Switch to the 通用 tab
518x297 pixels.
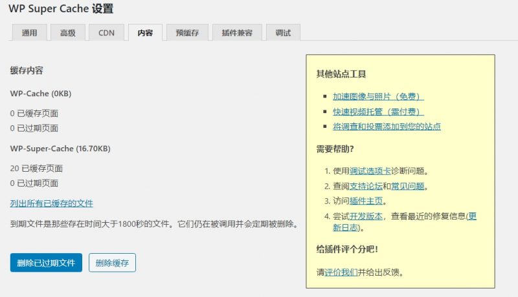click(29, 32)
